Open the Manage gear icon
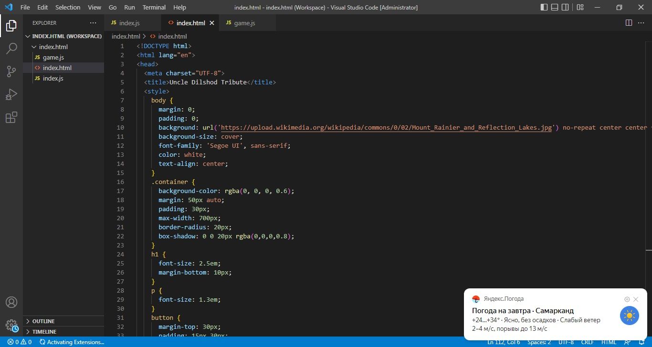Image resolution: width=652 pixels, height=347 pixels. [x=11, y=326]
